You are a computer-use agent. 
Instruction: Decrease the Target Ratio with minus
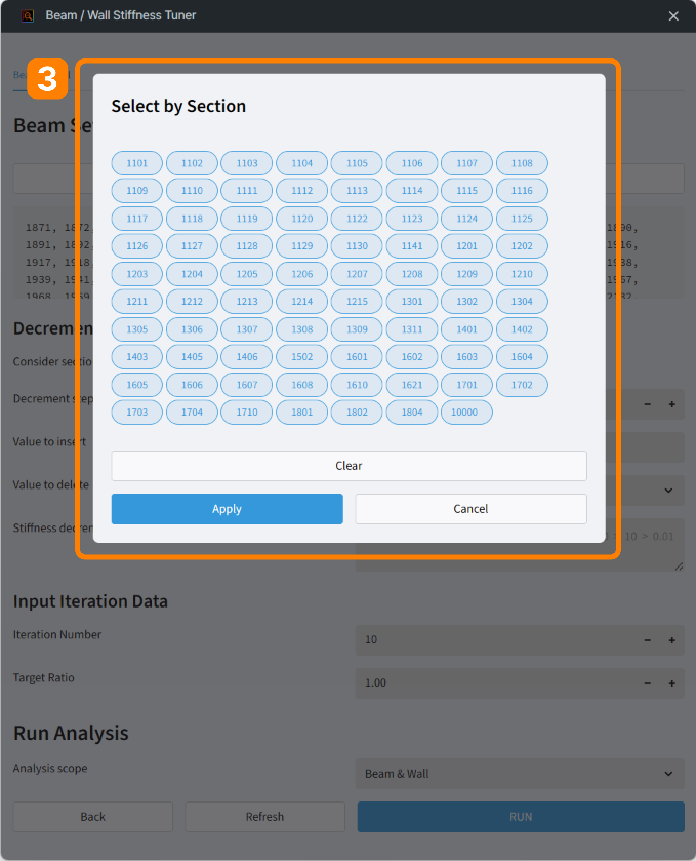pos(647,683)
